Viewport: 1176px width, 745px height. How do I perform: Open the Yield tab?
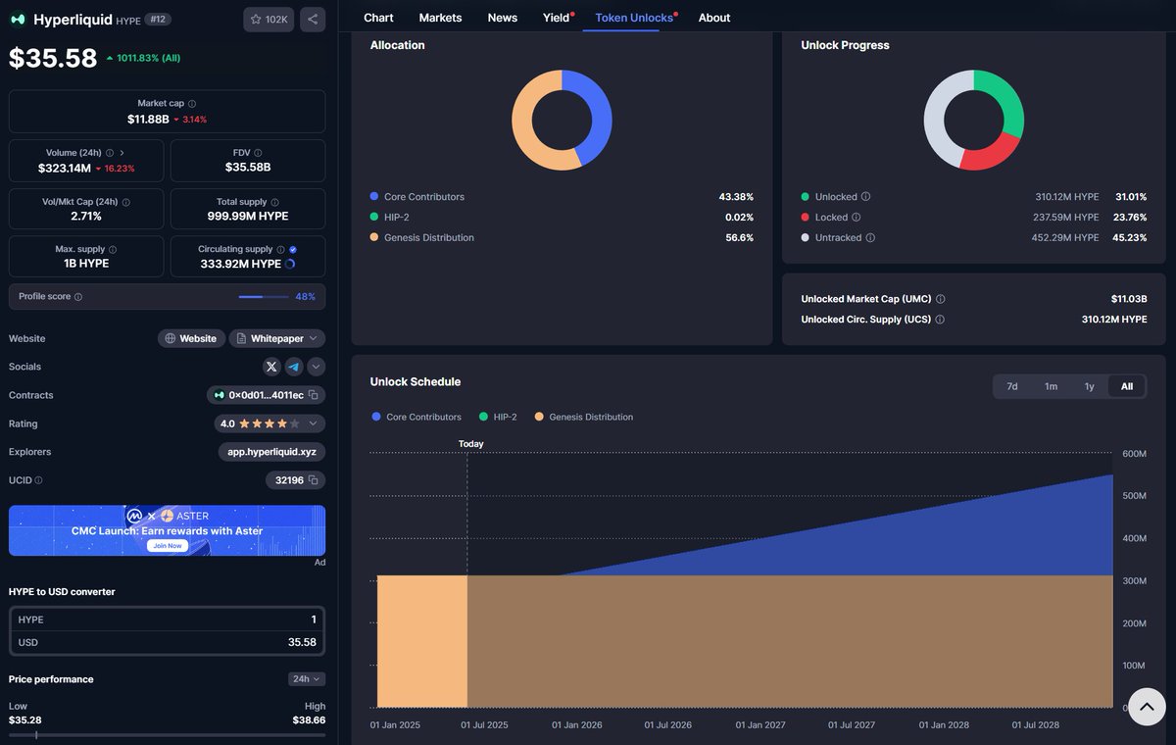557,18
